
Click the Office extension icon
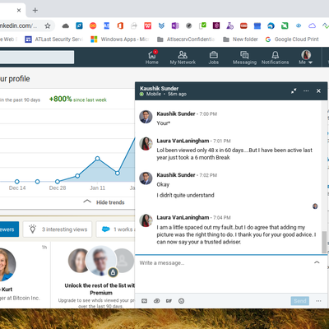pos(120,25)
